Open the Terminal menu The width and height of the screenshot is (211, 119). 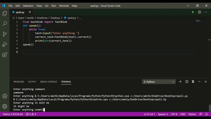click(64, 6)
